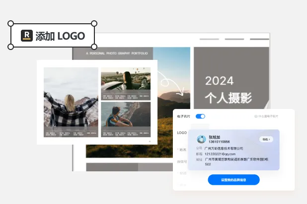
Task: Click the 2024 个人摄影 cover title
Action: [229, 90]
